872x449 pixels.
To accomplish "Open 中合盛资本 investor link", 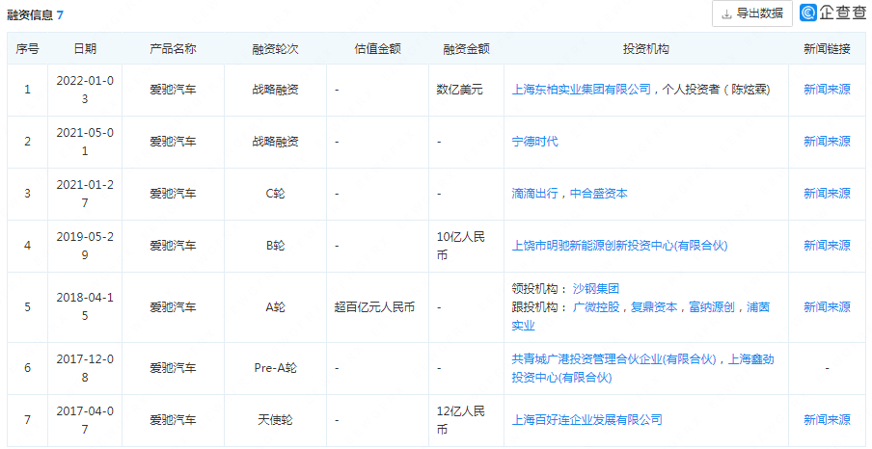I will [599, 194].
